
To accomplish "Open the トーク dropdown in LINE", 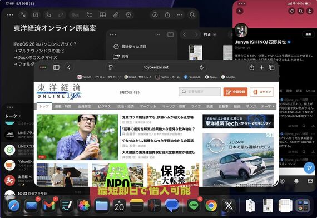I will (13, 116).
